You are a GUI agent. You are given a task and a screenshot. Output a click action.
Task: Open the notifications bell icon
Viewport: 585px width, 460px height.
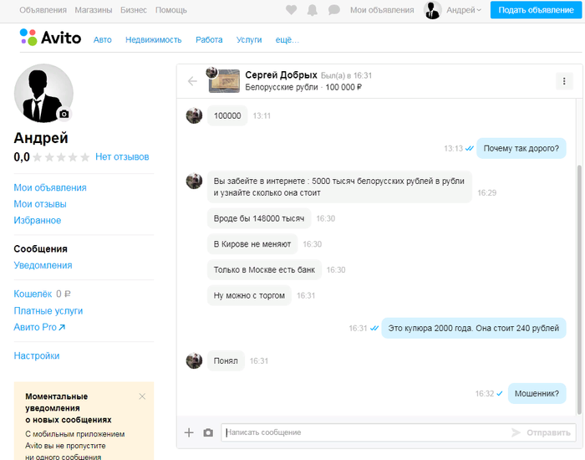coord(313,10)
